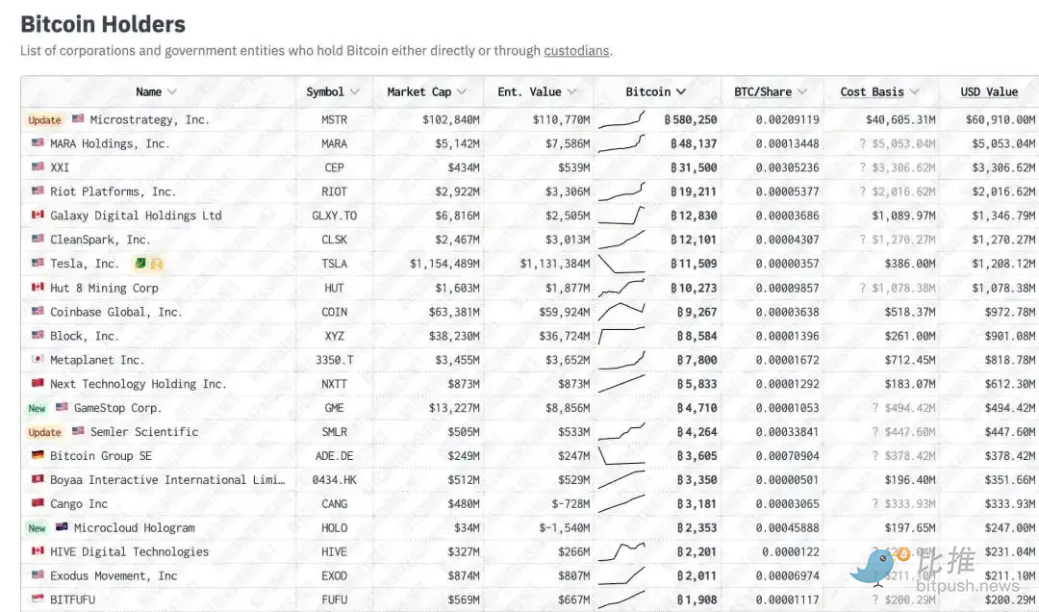Click the Canadian flag beside Galaxy Digital Holdings
Image resolution: width=1039 pixels, height=612 pixels.
(x=38, y=215)
